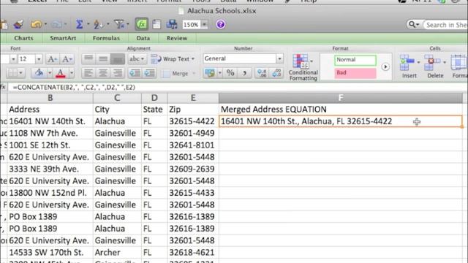Apply Comma Style format
This screenshot has width=468, height=263.
point(244,73)
